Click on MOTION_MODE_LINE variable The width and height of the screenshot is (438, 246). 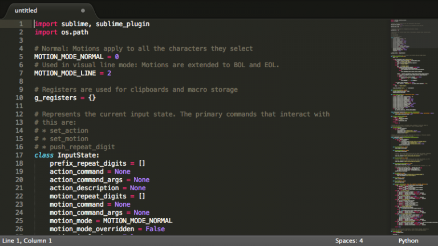[x=65, y=73]
